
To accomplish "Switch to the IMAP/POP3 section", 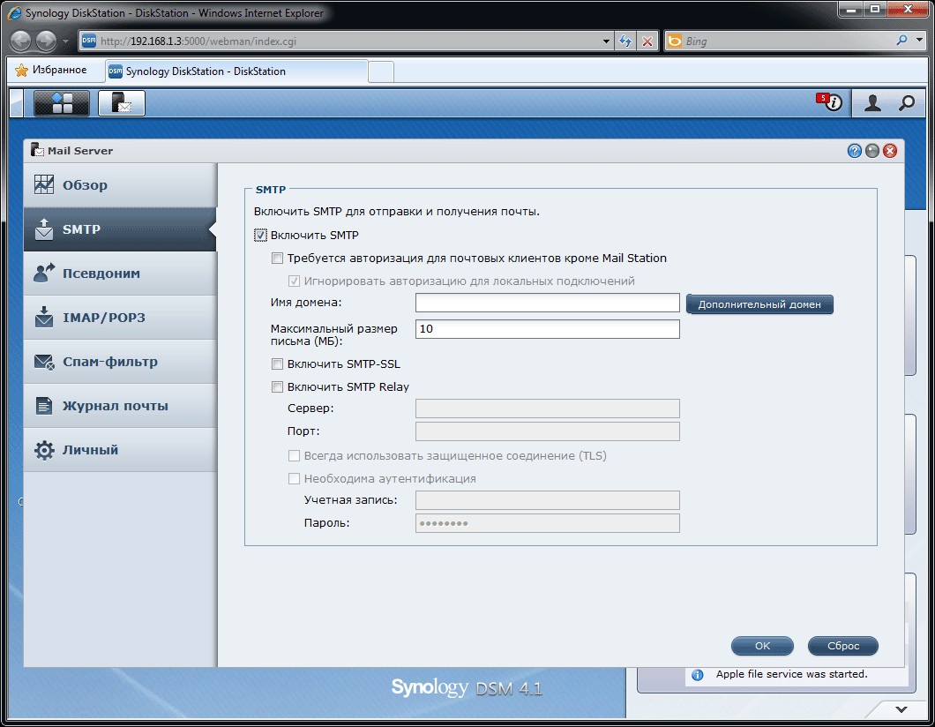I will click(120, 318).
